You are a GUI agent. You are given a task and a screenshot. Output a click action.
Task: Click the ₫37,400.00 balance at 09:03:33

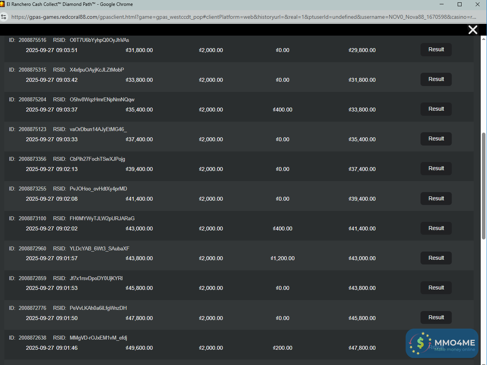pos(139,139)
